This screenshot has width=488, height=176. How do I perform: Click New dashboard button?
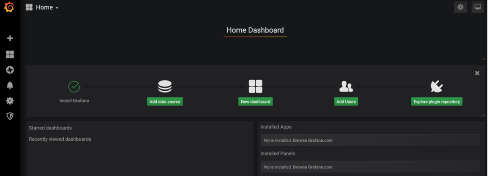click(x=255, y=102)
